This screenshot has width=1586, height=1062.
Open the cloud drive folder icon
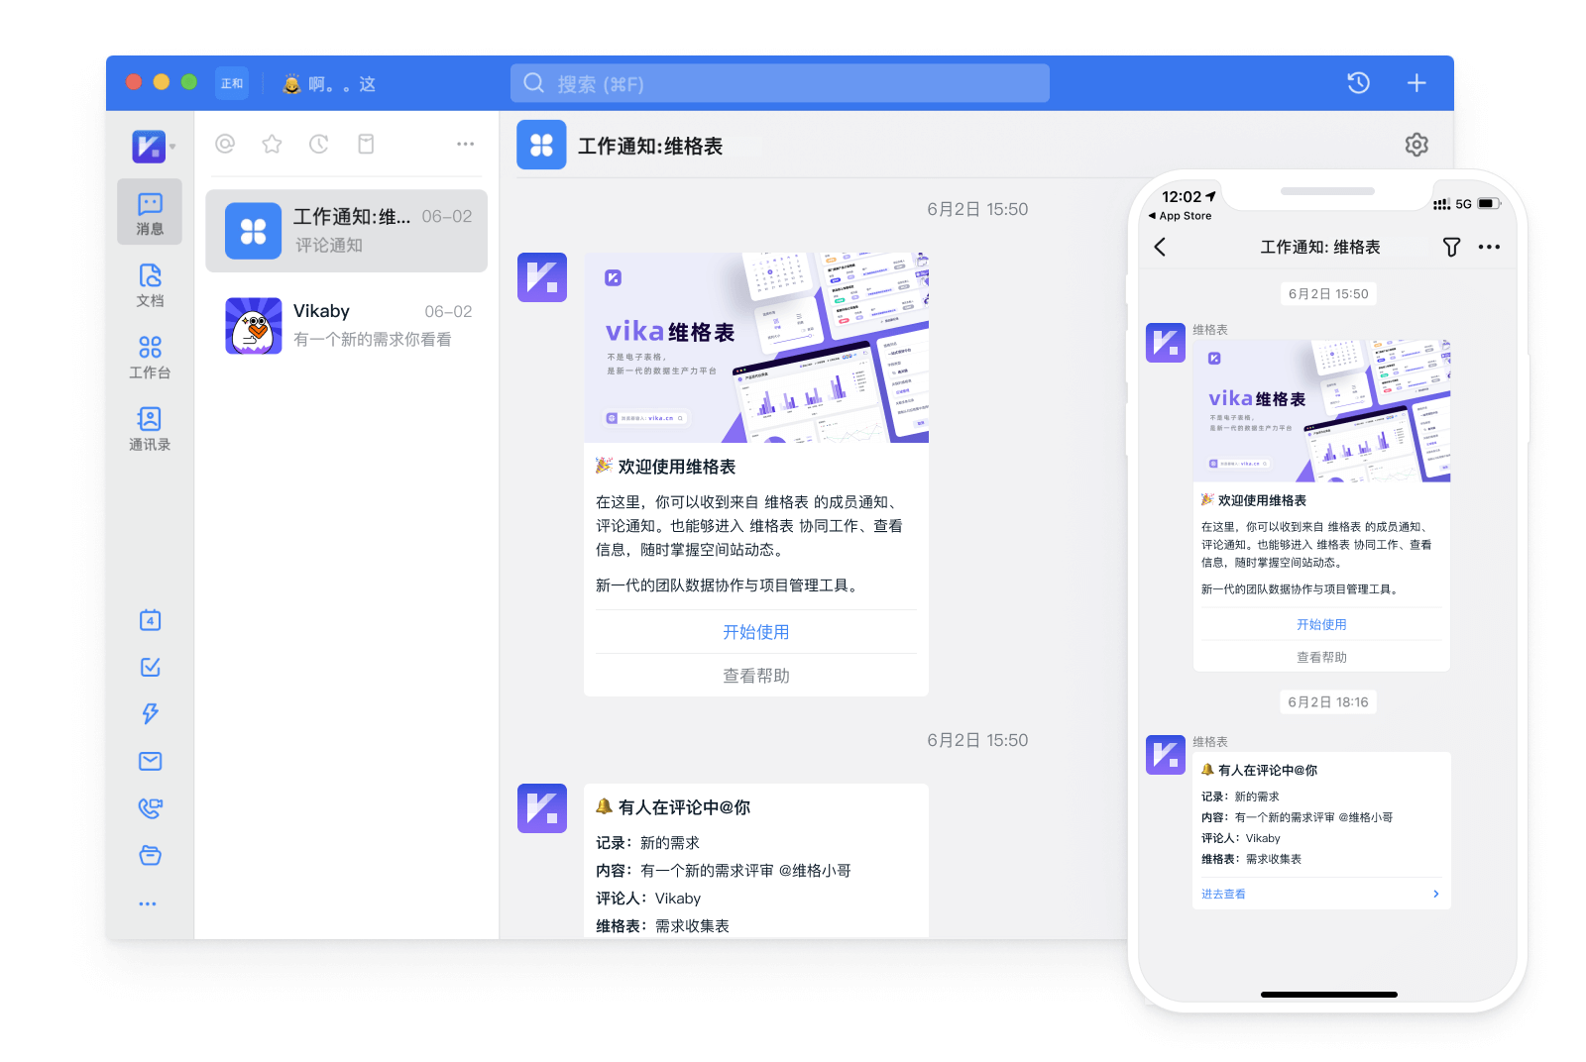[150, 855]
